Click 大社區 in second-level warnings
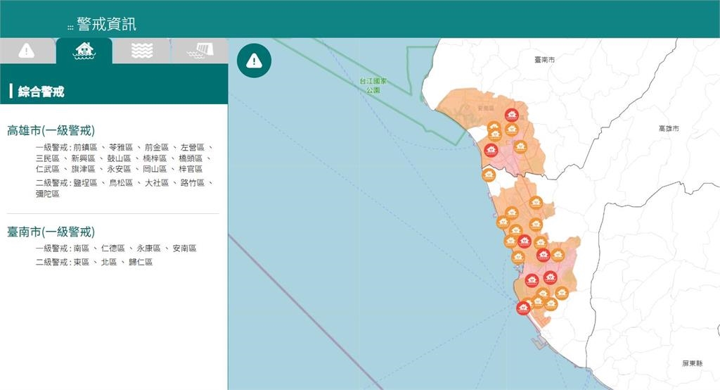This screenshot has width=720, height=390. (157, 183)
